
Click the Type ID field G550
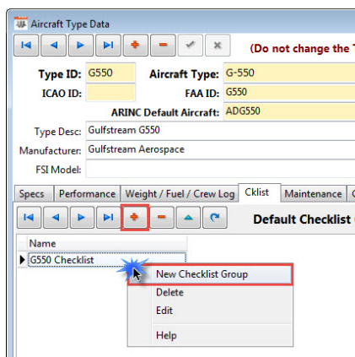110,73
